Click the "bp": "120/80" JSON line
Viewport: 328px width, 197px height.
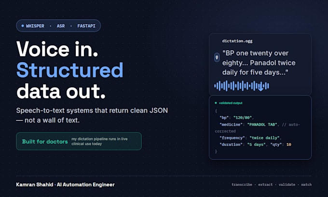click(x=236, y=118)
